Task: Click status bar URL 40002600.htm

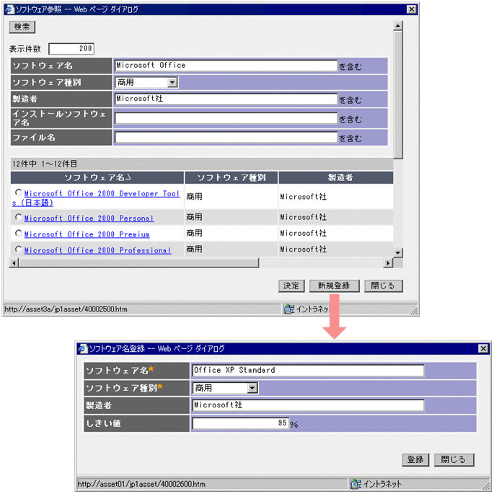Action: pos(141,484)
